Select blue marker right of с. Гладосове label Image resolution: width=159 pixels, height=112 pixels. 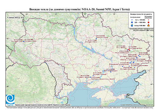pos(136,60)
